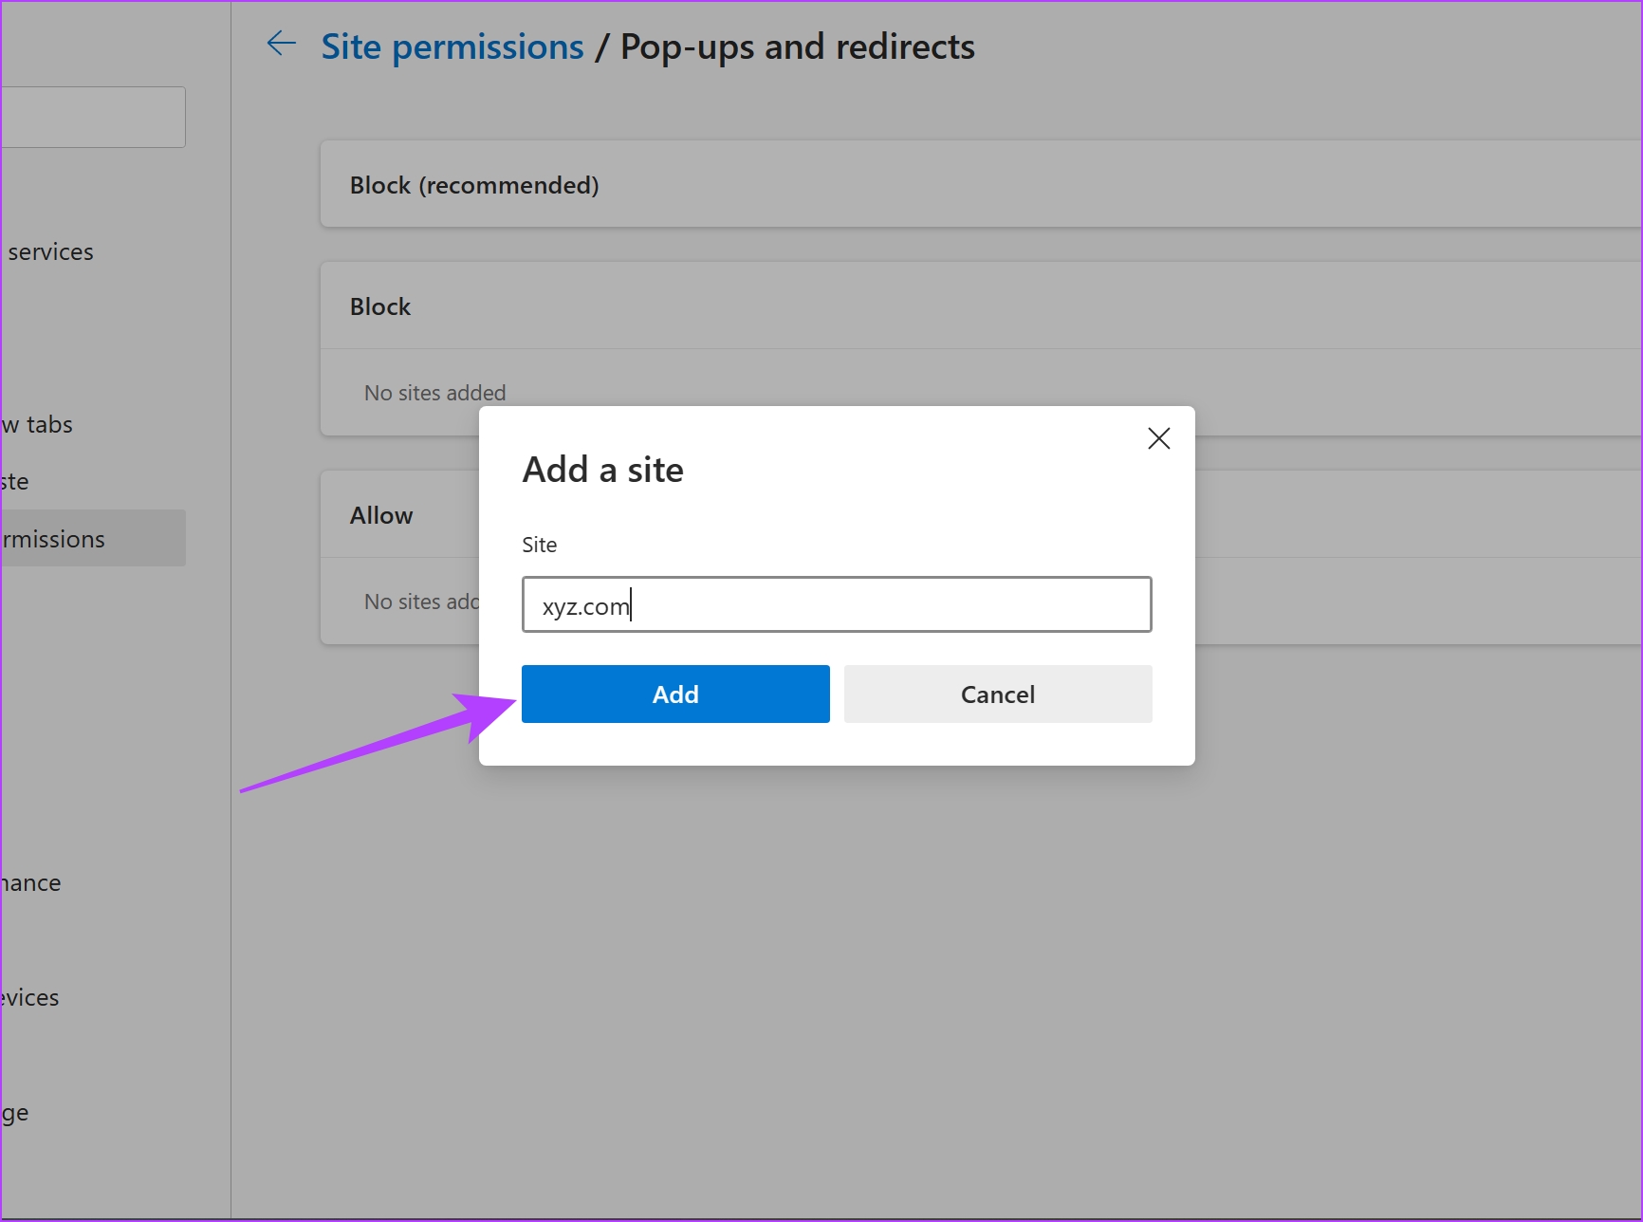
Task: Go back using the arrow icon
Action: [282, 44]
